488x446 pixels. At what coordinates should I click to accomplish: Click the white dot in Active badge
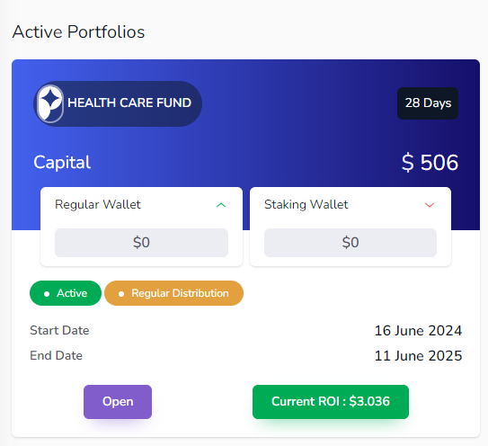pyautogui.click(x=47, y=294)
